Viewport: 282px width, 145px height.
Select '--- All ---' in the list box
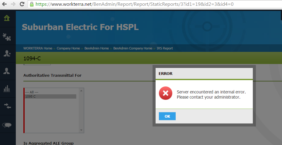coord(32,92)
